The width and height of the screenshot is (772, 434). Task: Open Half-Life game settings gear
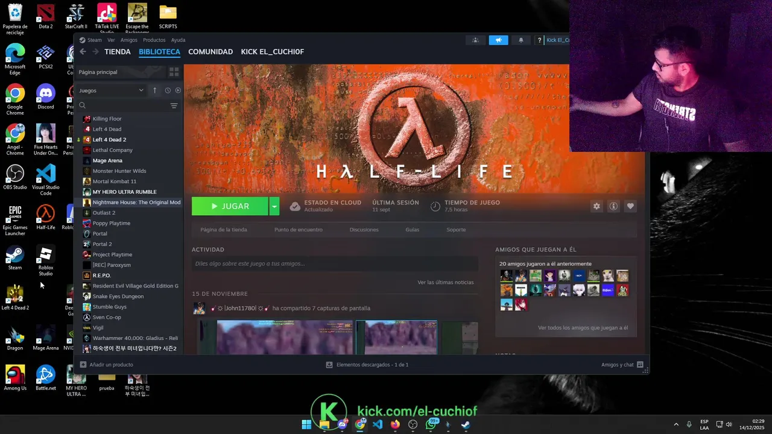[x=596, y=206]
